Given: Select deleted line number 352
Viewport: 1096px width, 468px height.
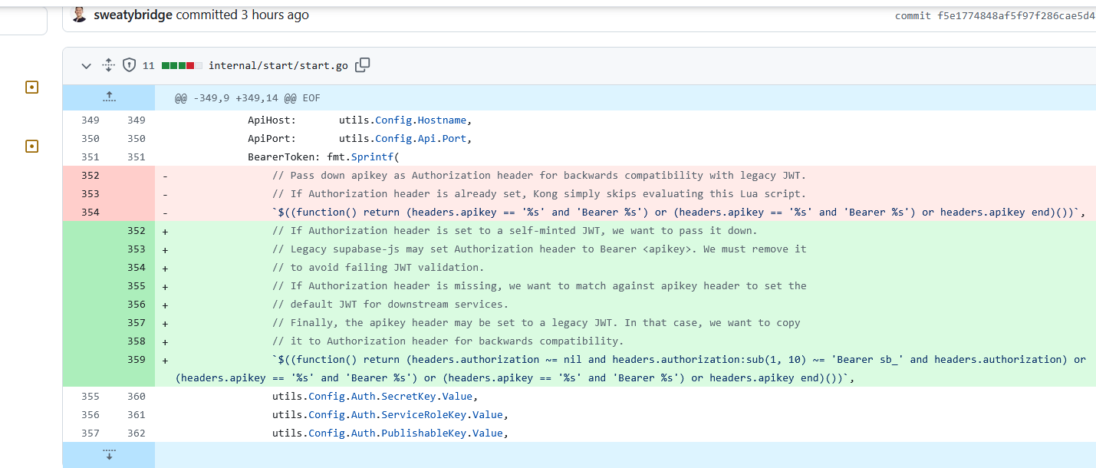Looking at the screenshot, I should pos(90,175).
